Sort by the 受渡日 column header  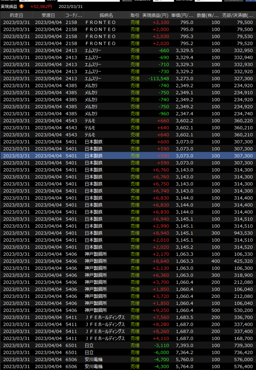(x=48, y=15)
